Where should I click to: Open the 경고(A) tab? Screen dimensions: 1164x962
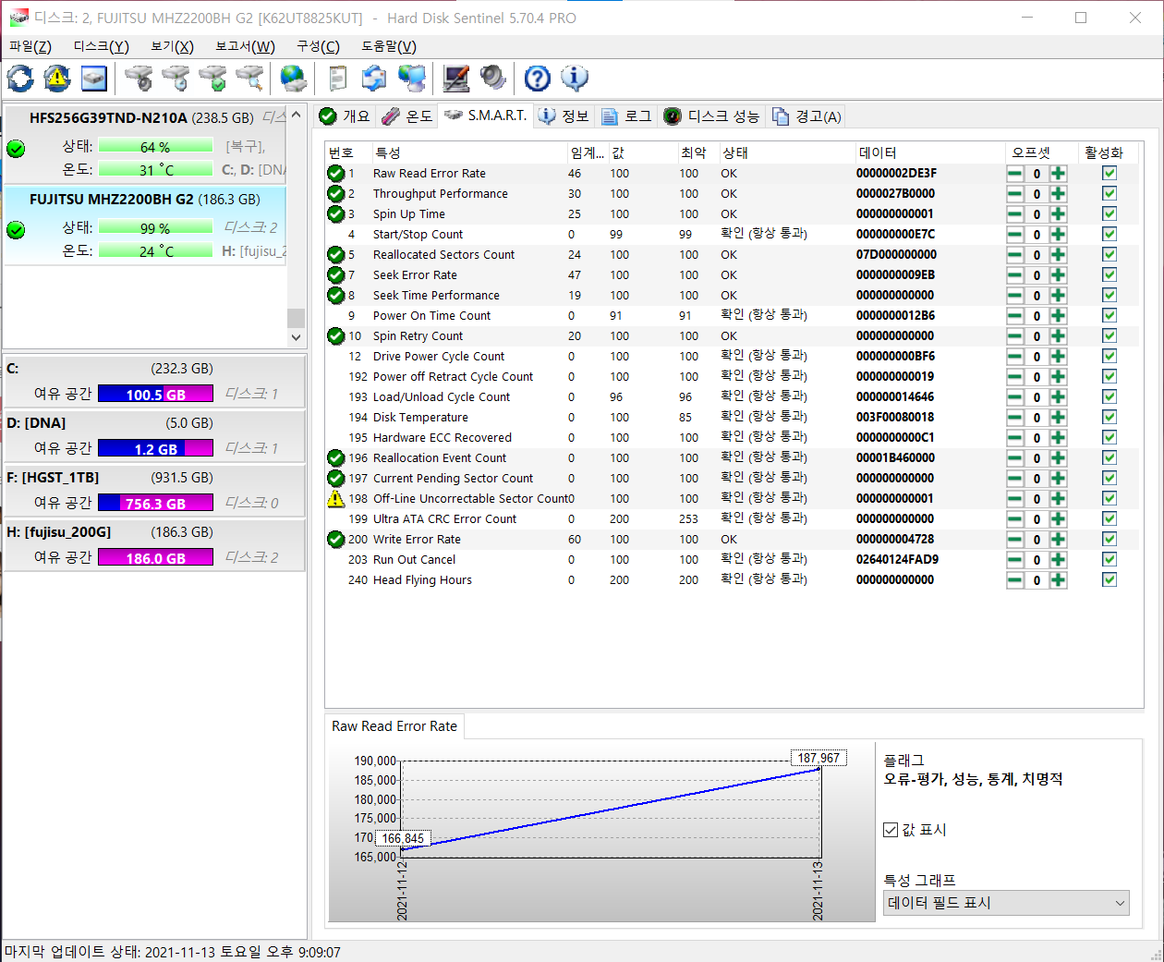tap(806, 116)
